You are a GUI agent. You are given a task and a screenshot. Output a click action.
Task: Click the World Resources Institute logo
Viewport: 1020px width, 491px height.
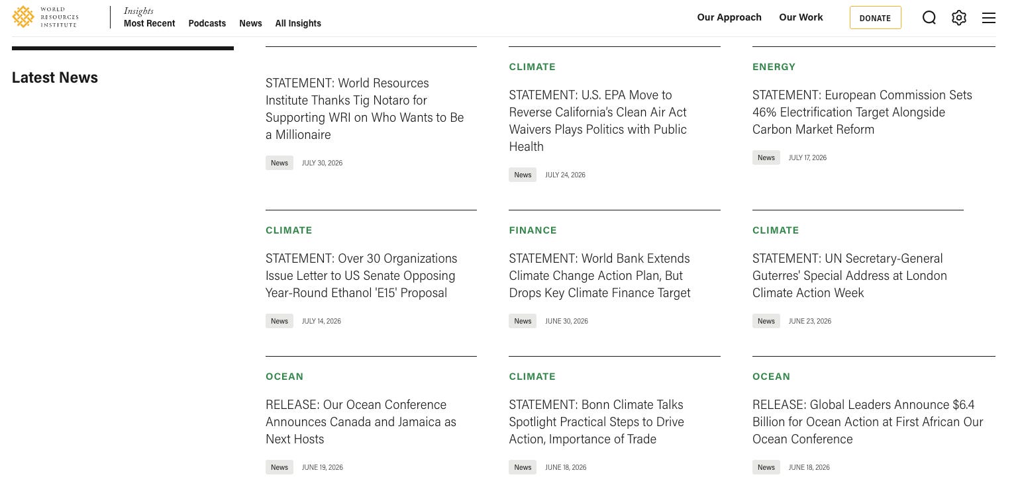tap(45, 17)
